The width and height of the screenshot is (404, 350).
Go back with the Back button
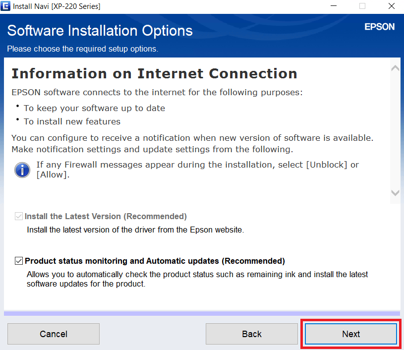click(251, 334)
